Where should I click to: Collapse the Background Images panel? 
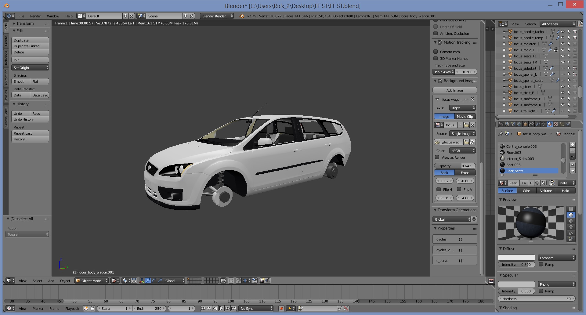(x=435, y=81)
